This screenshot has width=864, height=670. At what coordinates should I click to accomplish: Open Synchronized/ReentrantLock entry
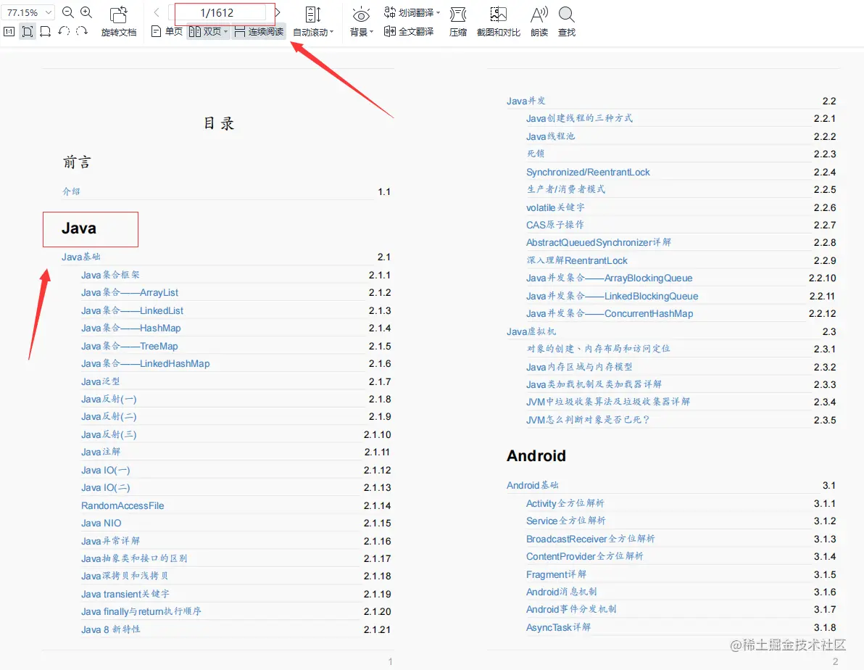pyautogui.click(x=588, y=172)
